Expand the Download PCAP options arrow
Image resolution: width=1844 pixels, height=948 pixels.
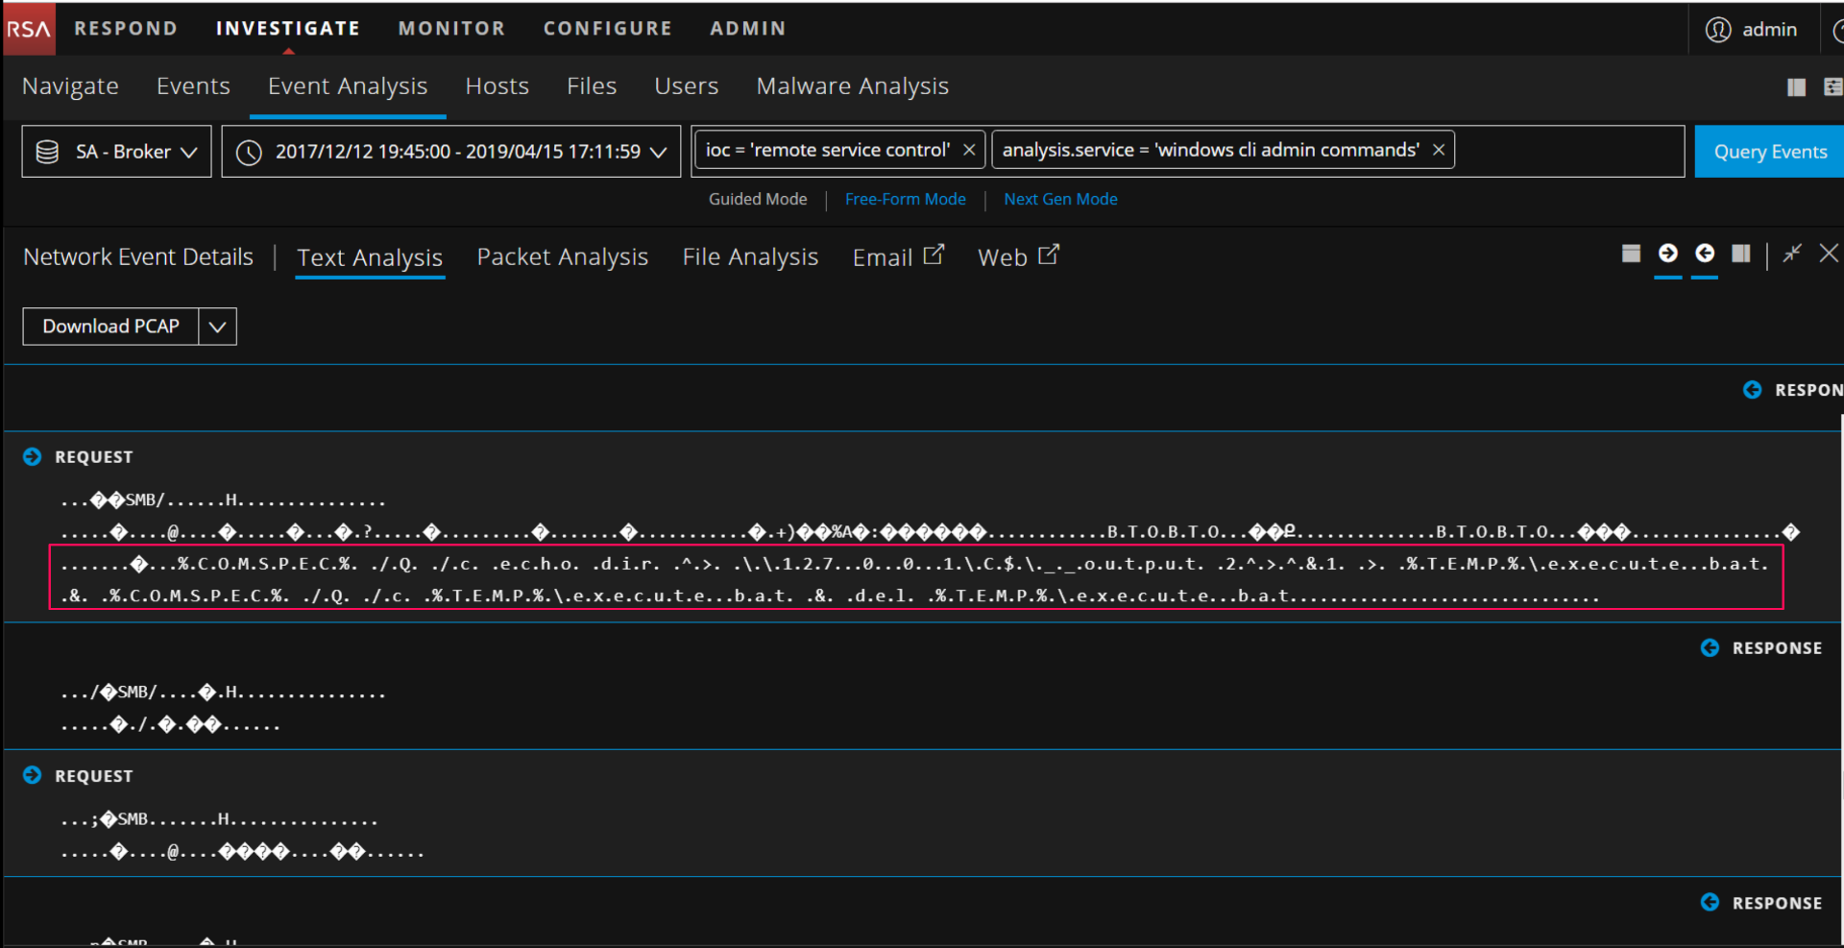pyautogui.click(x=218, y=327)
